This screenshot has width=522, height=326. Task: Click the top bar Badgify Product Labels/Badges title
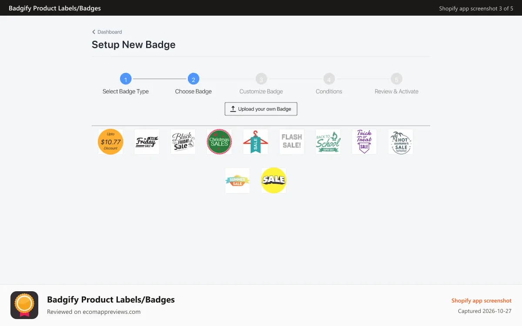54,8
